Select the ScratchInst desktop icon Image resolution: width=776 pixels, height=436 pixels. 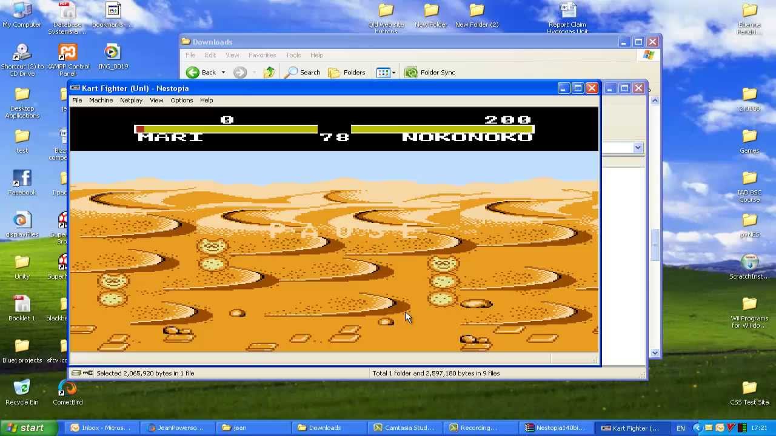click(749, 266)
